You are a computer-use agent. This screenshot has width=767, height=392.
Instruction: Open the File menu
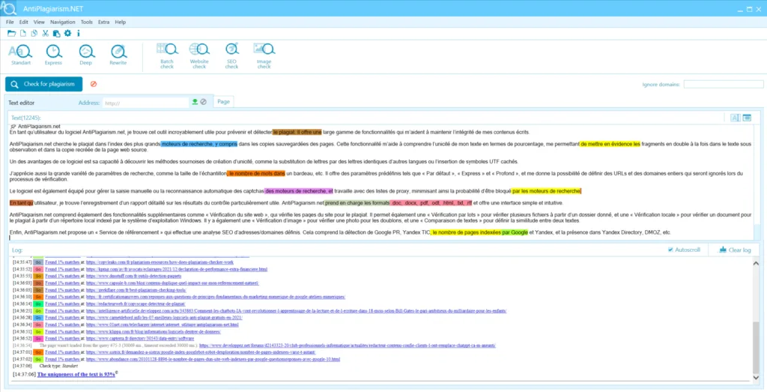tap(10, 22)
